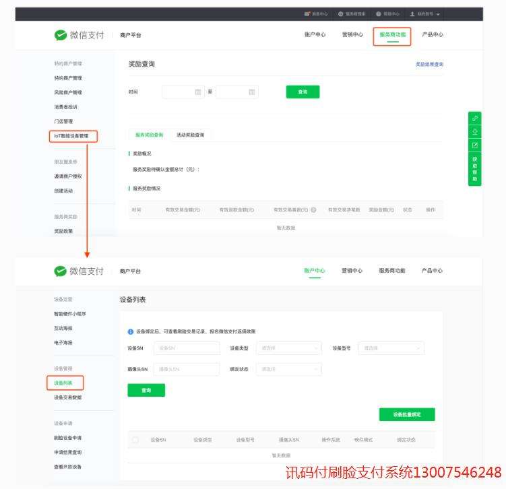
Task: Focus the 设备SN input field
Action: pyautogui.click(x=187, y=348)
